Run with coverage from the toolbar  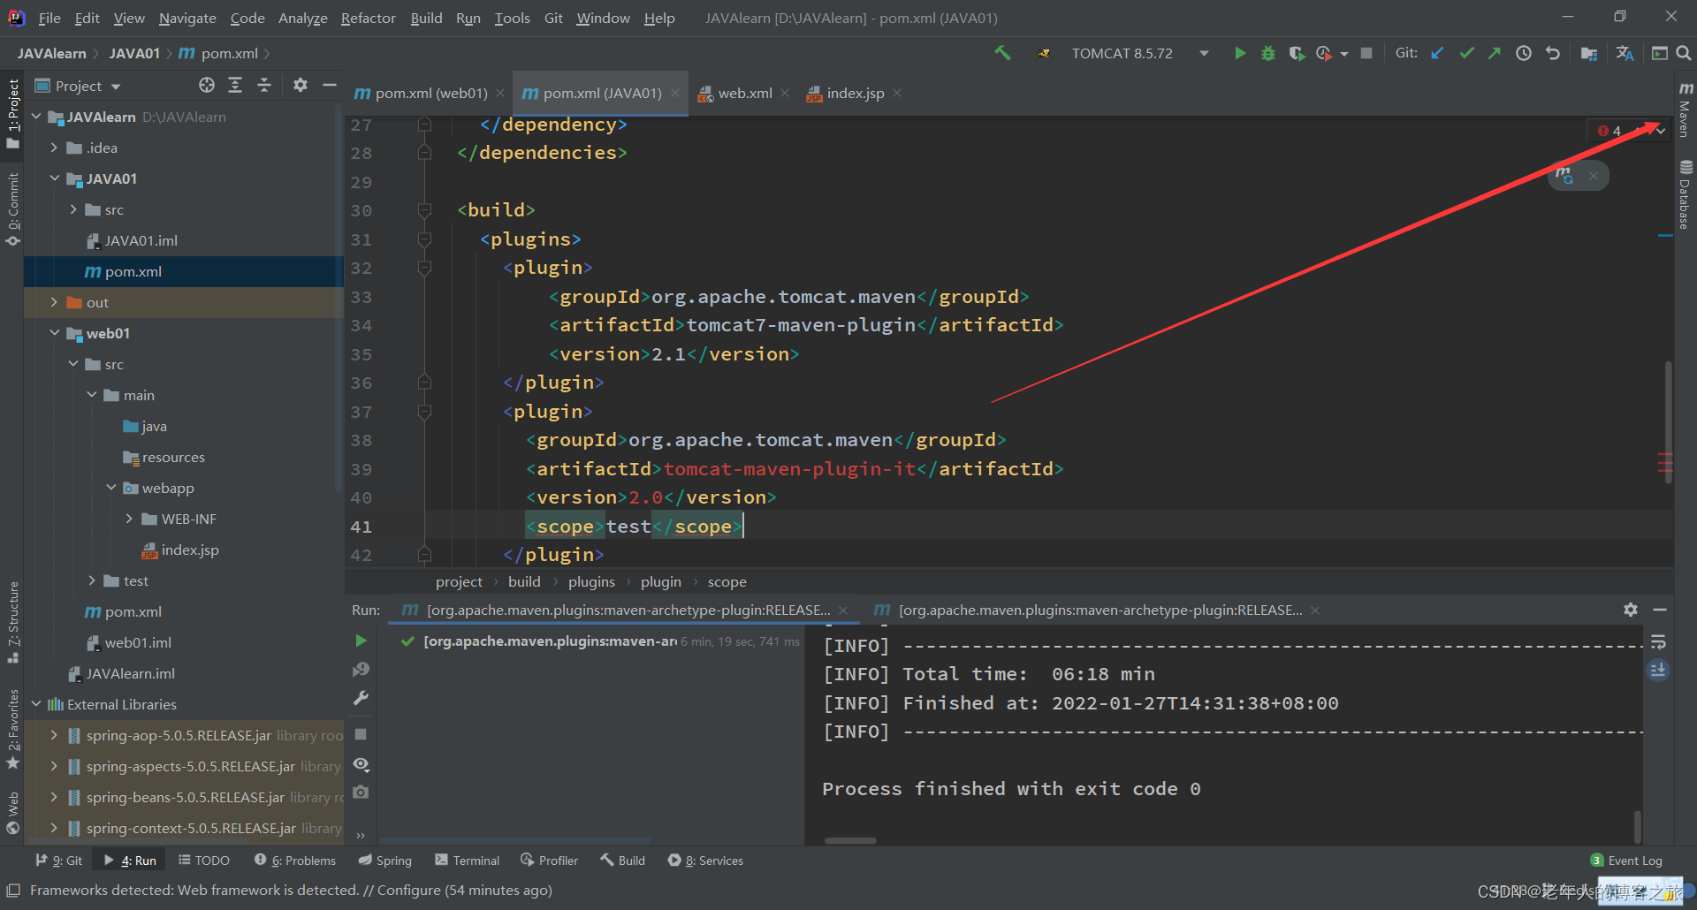(x=1297, y=53)
